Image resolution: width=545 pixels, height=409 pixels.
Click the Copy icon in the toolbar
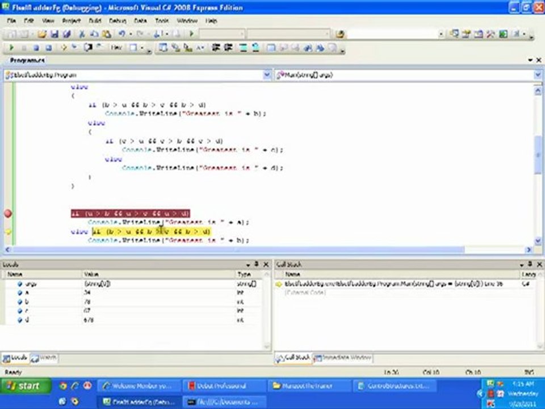pos(94,34)
